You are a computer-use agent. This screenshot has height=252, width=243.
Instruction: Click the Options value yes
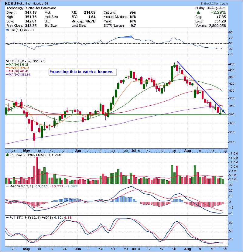pyautogui.click(x=133, y=12)
